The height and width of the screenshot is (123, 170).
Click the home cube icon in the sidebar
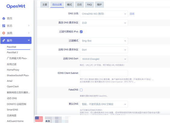[x=4, y=18]
